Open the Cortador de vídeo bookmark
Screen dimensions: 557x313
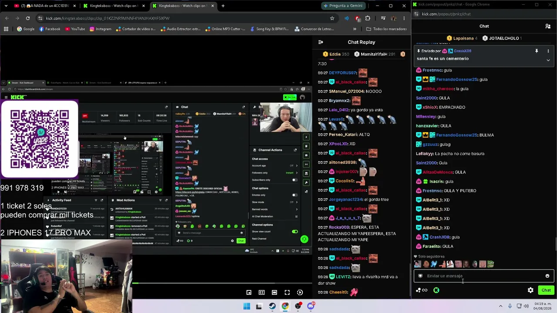click(x=135, y=29)
